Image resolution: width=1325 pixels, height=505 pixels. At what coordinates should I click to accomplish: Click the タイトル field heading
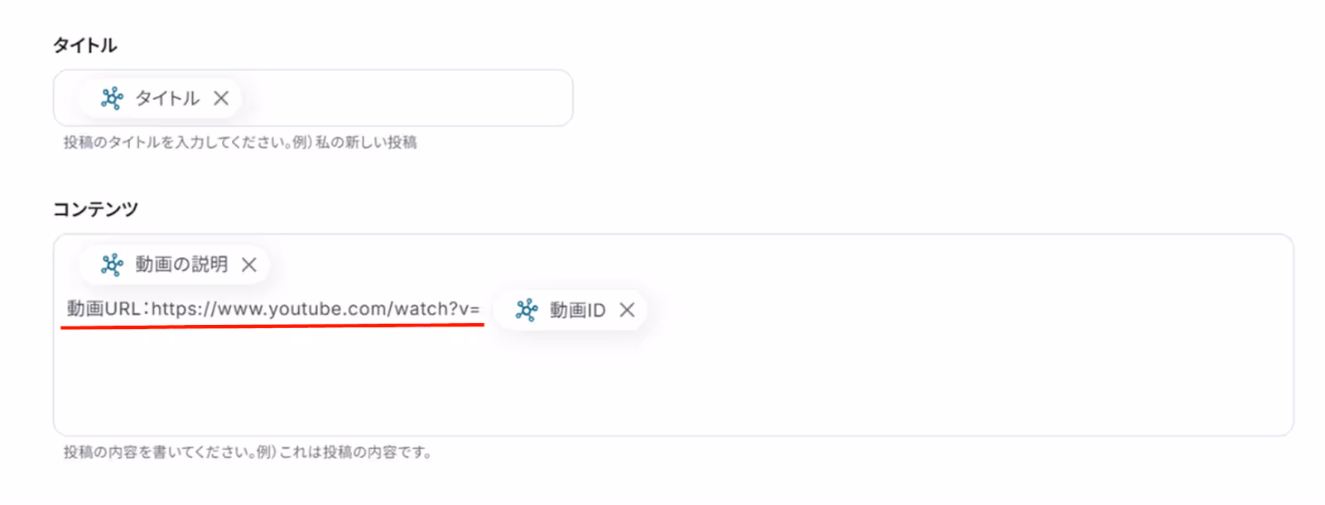[85, 45]
